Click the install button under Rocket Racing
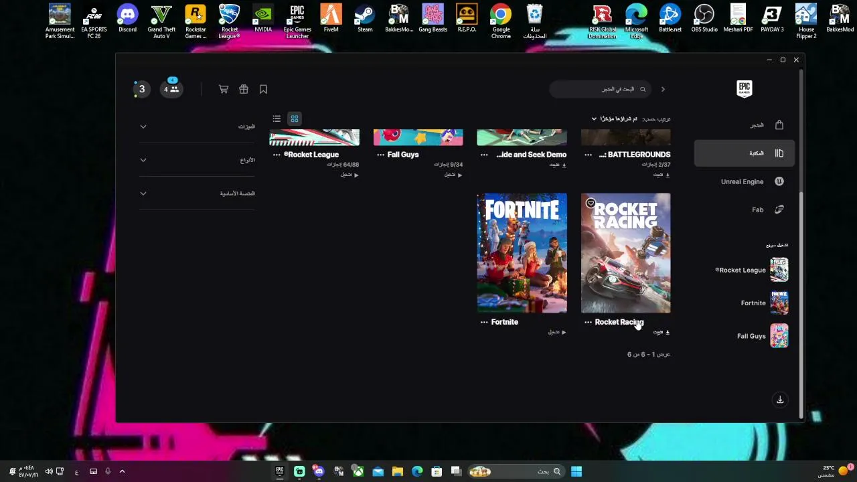 click(661, 332)
